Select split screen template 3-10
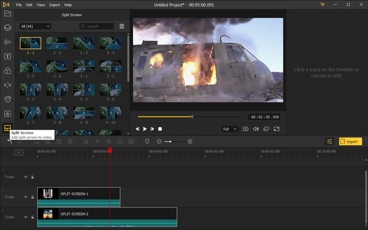This screenshot has width=368, height=230. pyautogui.click(x=110, y=112)
